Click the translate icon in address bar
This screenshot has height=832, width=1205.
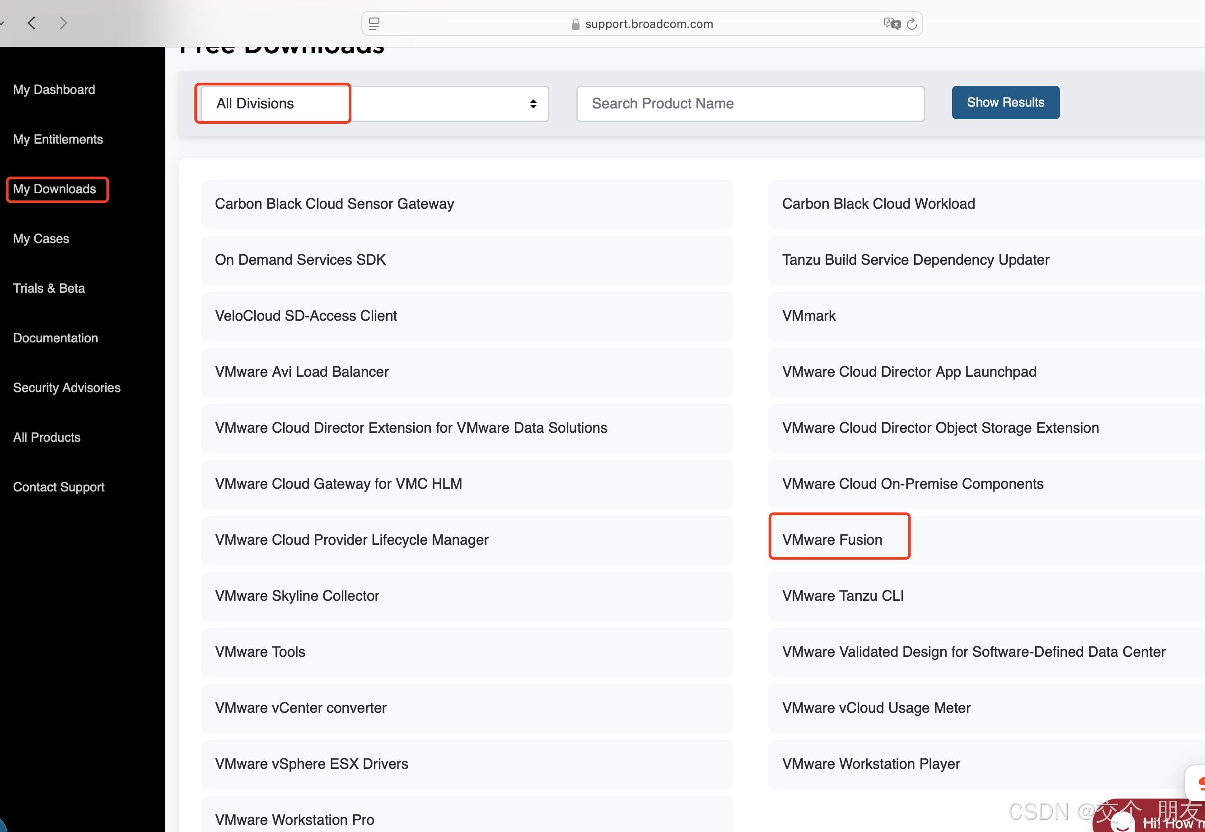click(x=891, y=24)
